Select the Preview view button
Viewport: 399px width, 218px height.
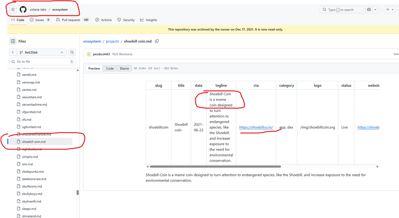pos(94,68)
